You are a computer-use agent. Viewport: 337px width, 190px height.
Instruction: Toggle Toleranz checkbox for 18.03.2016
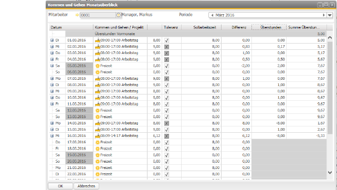pyautogui.click(x=166, y=149)
